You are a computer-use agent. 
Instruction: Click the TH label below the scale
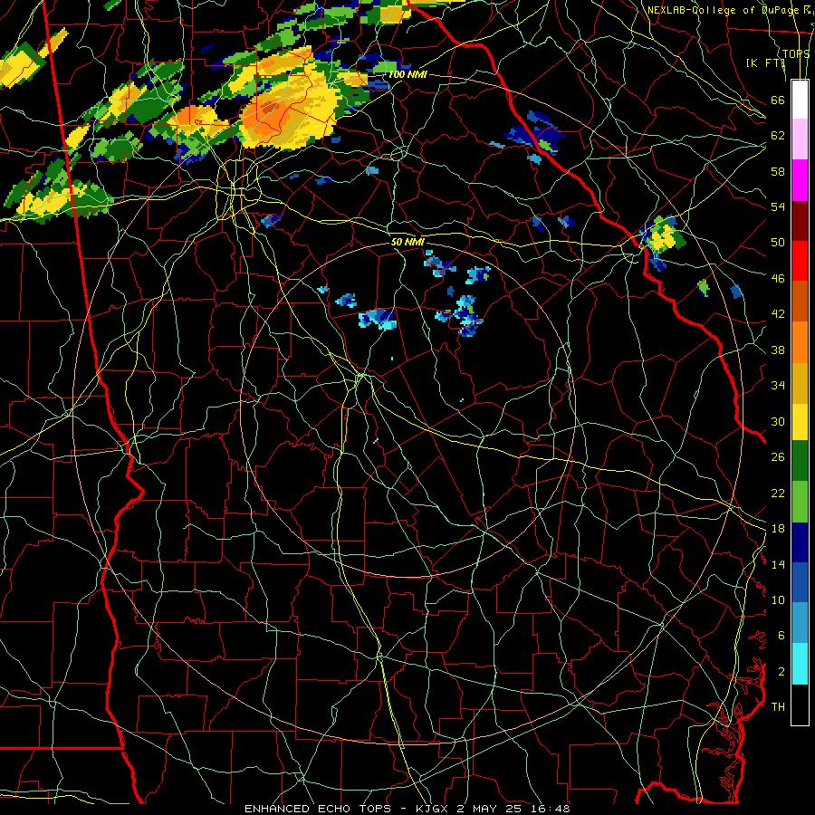click(778, 707)
